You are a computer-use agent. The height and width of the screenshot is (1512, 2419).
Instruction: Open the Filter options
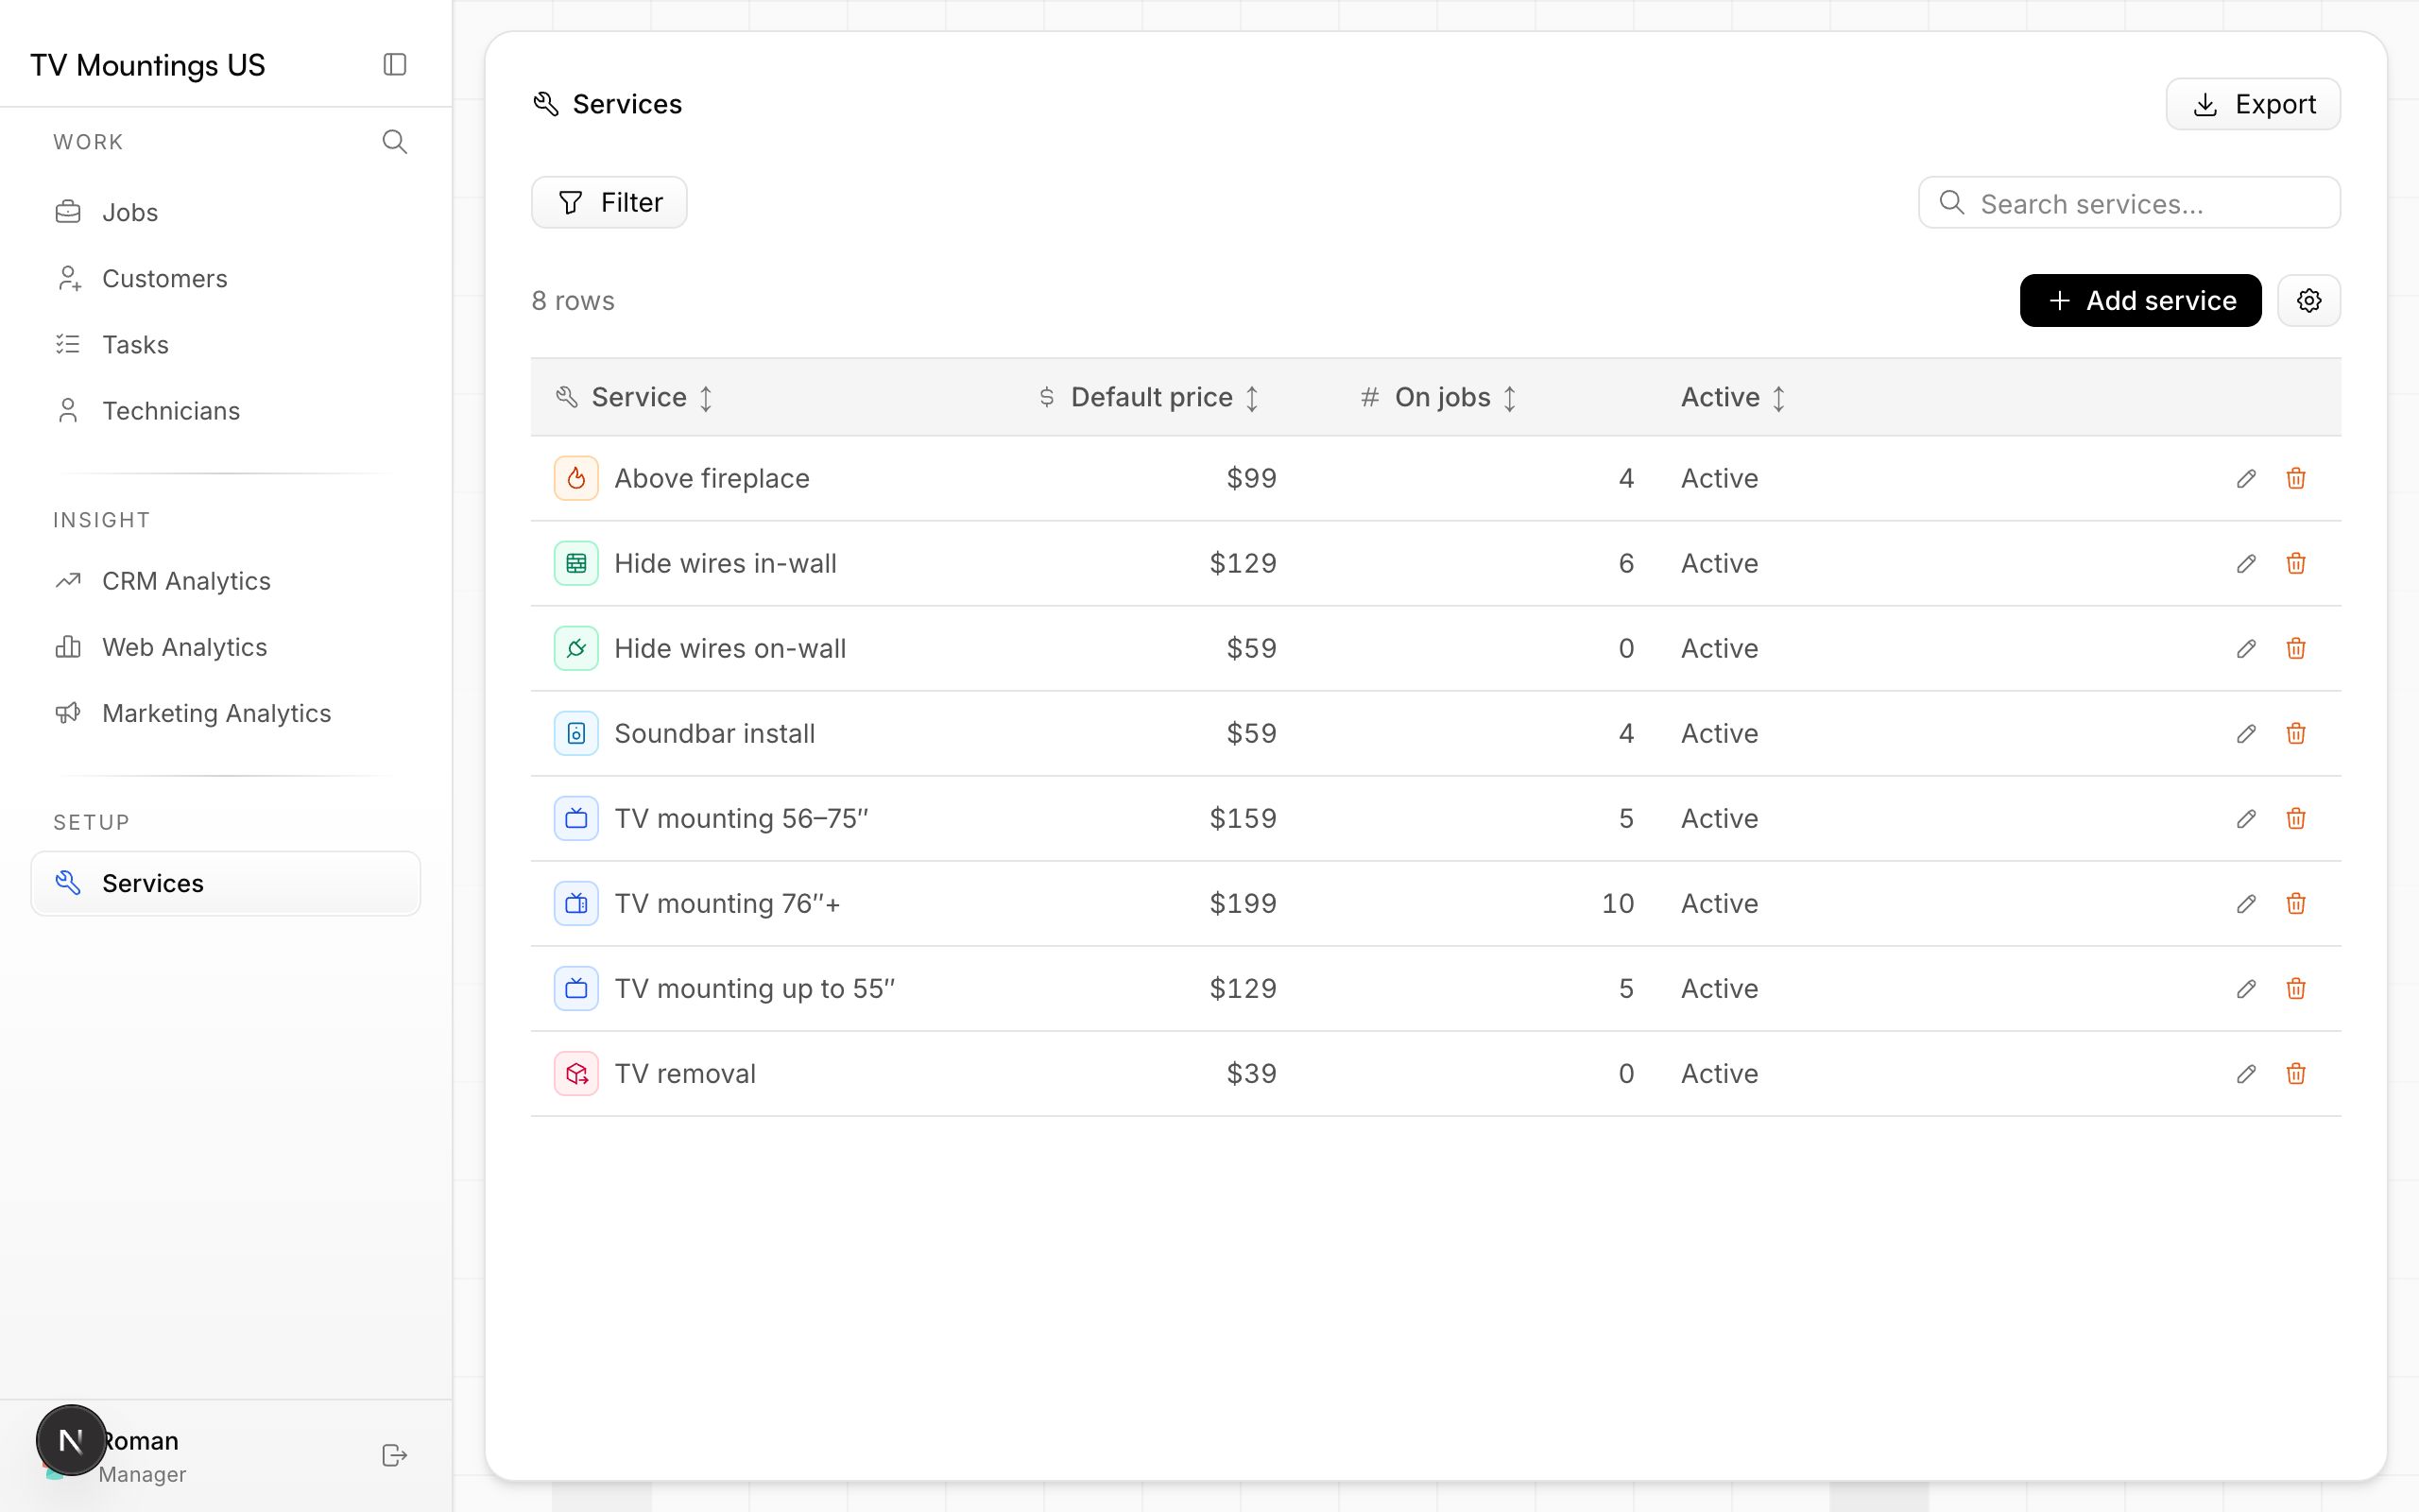(609, 202)
